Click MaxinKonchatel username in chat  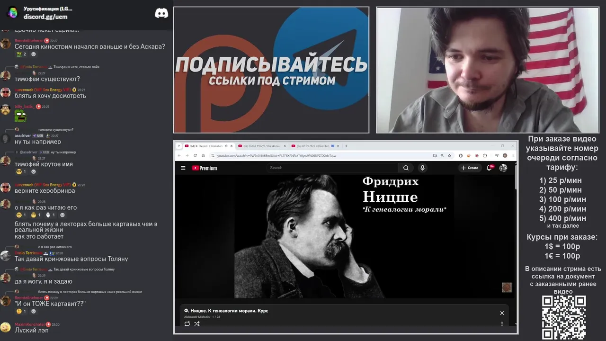(29, 324)
